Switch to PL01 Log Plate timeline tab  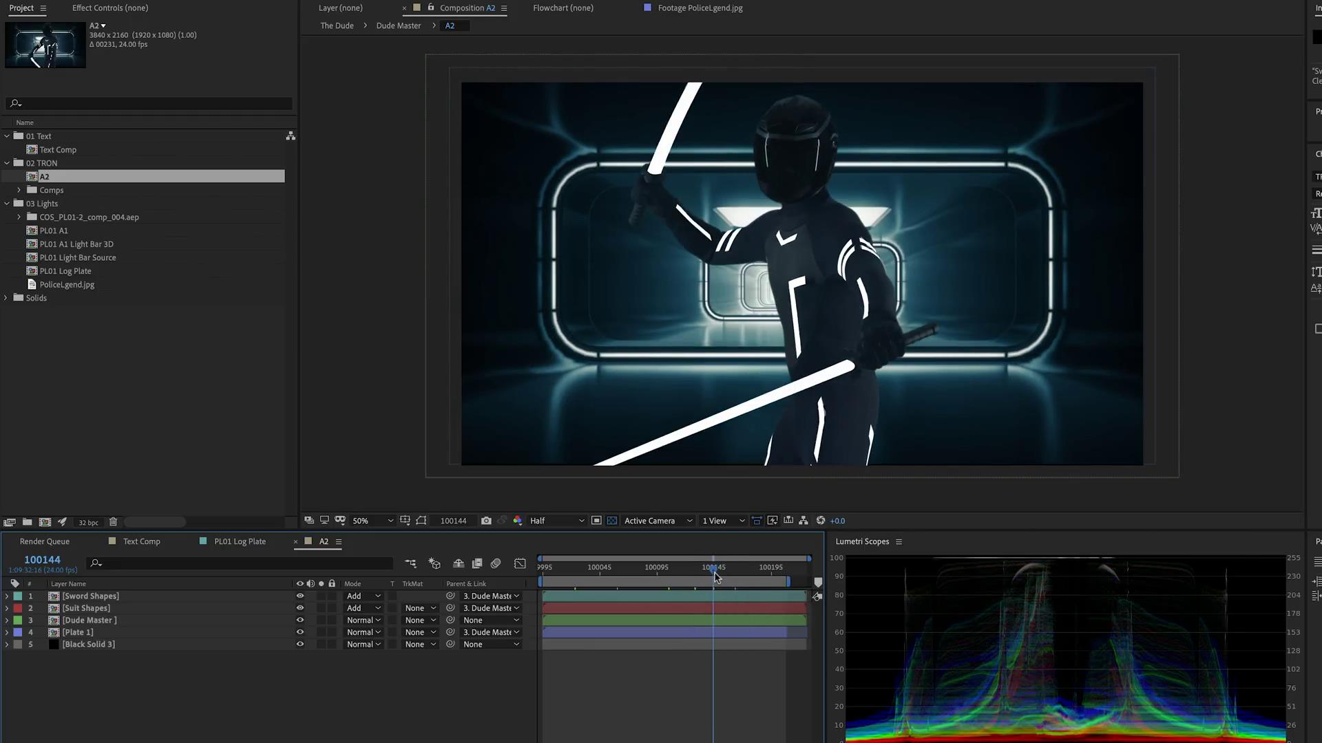(240, 541)
